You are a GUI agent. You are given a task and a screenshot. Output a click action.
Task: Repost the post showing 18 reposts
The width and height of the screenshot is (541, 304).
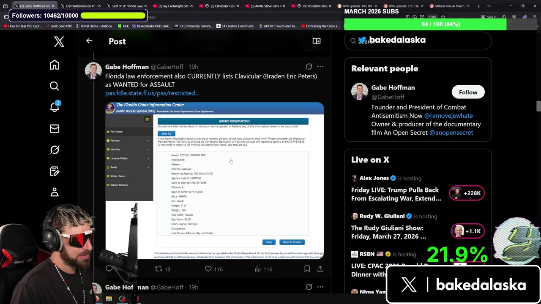[162, 269]
